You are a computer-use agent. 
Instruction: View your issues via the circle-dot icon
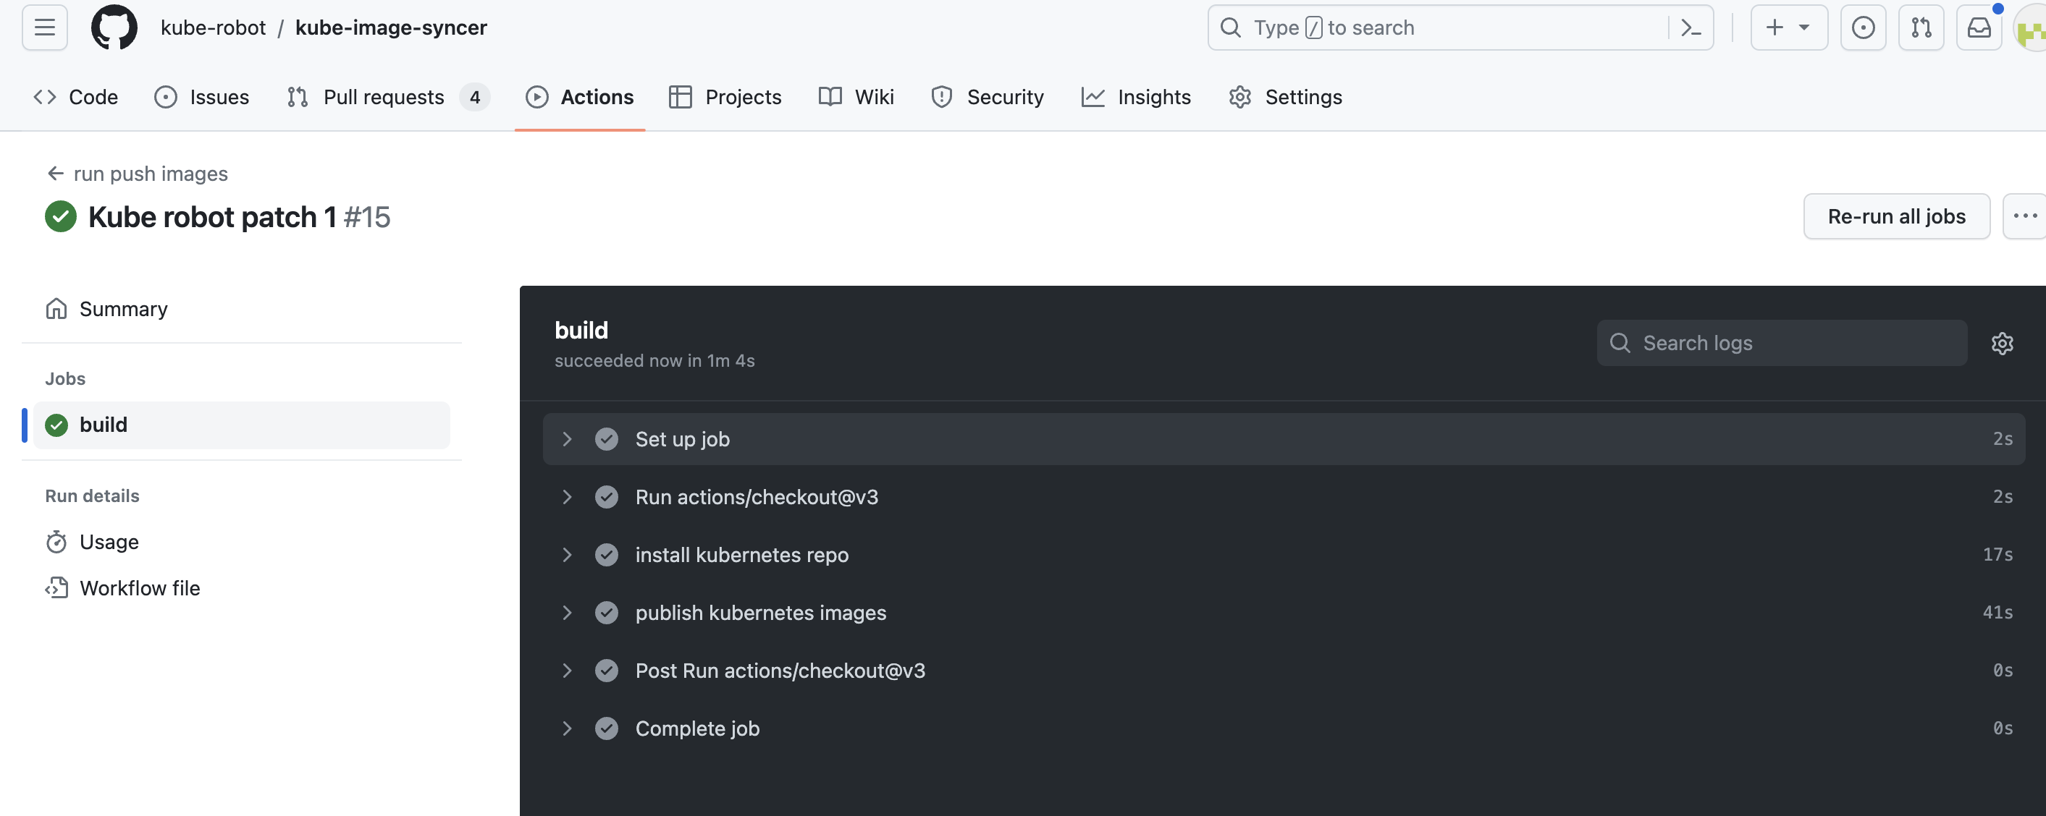(x=1864, y=26)
